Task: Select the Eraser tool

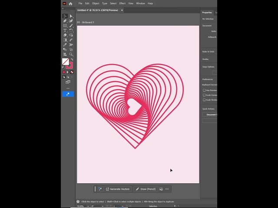Action: tap(65, 35)
